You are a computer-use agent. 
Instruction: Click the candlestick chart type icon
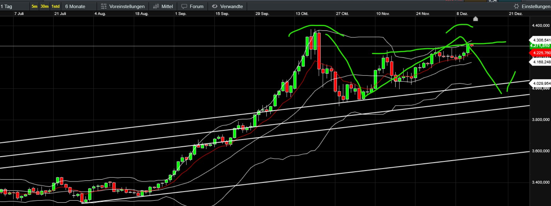pos(156,6)
